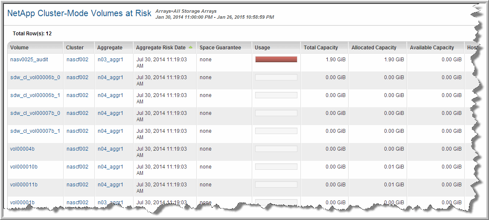Click the Aggregate column header

[x=110, y=48]
